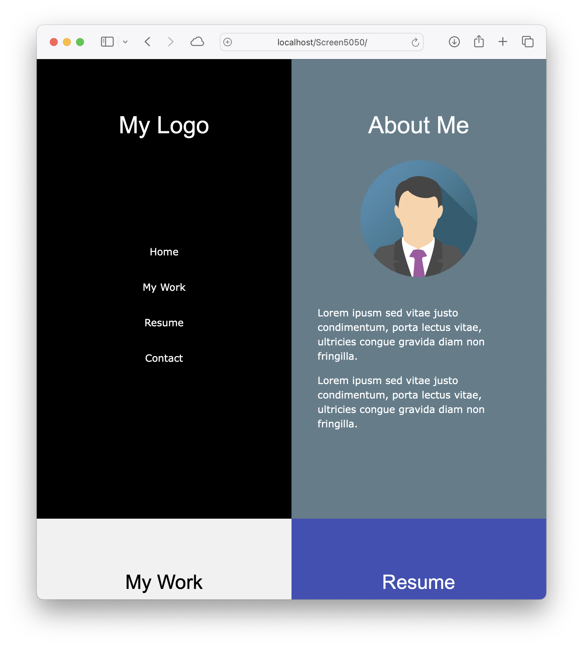583x648 pixels.
Task: Go to the Contact link
Action: point(164,358)
